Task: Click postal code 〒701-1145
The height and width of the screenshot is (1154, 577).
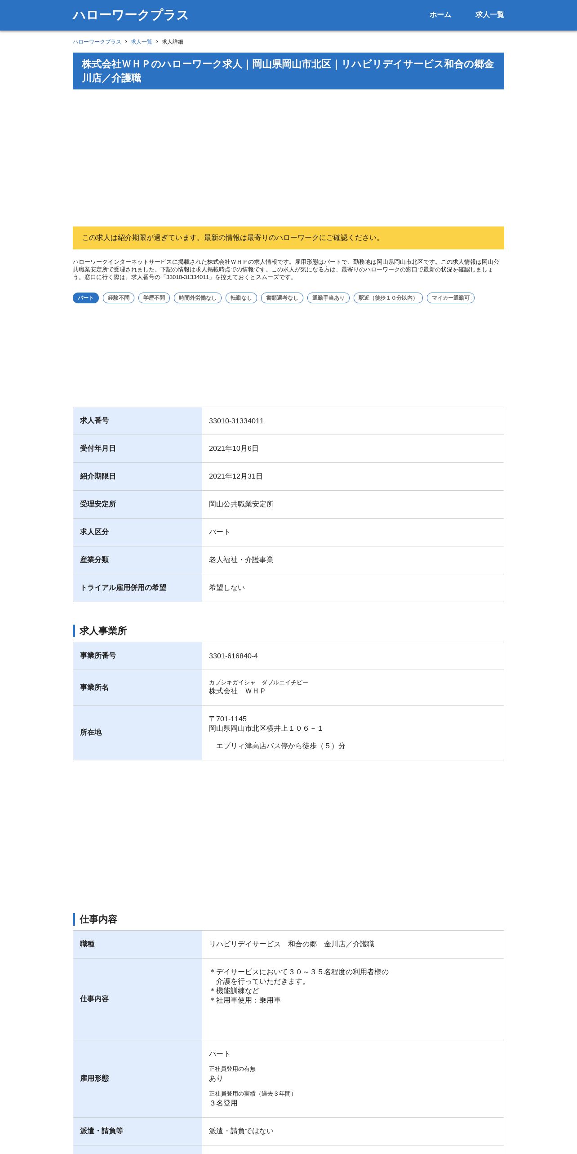Action: pyautogui.click(x=228, y=719)
